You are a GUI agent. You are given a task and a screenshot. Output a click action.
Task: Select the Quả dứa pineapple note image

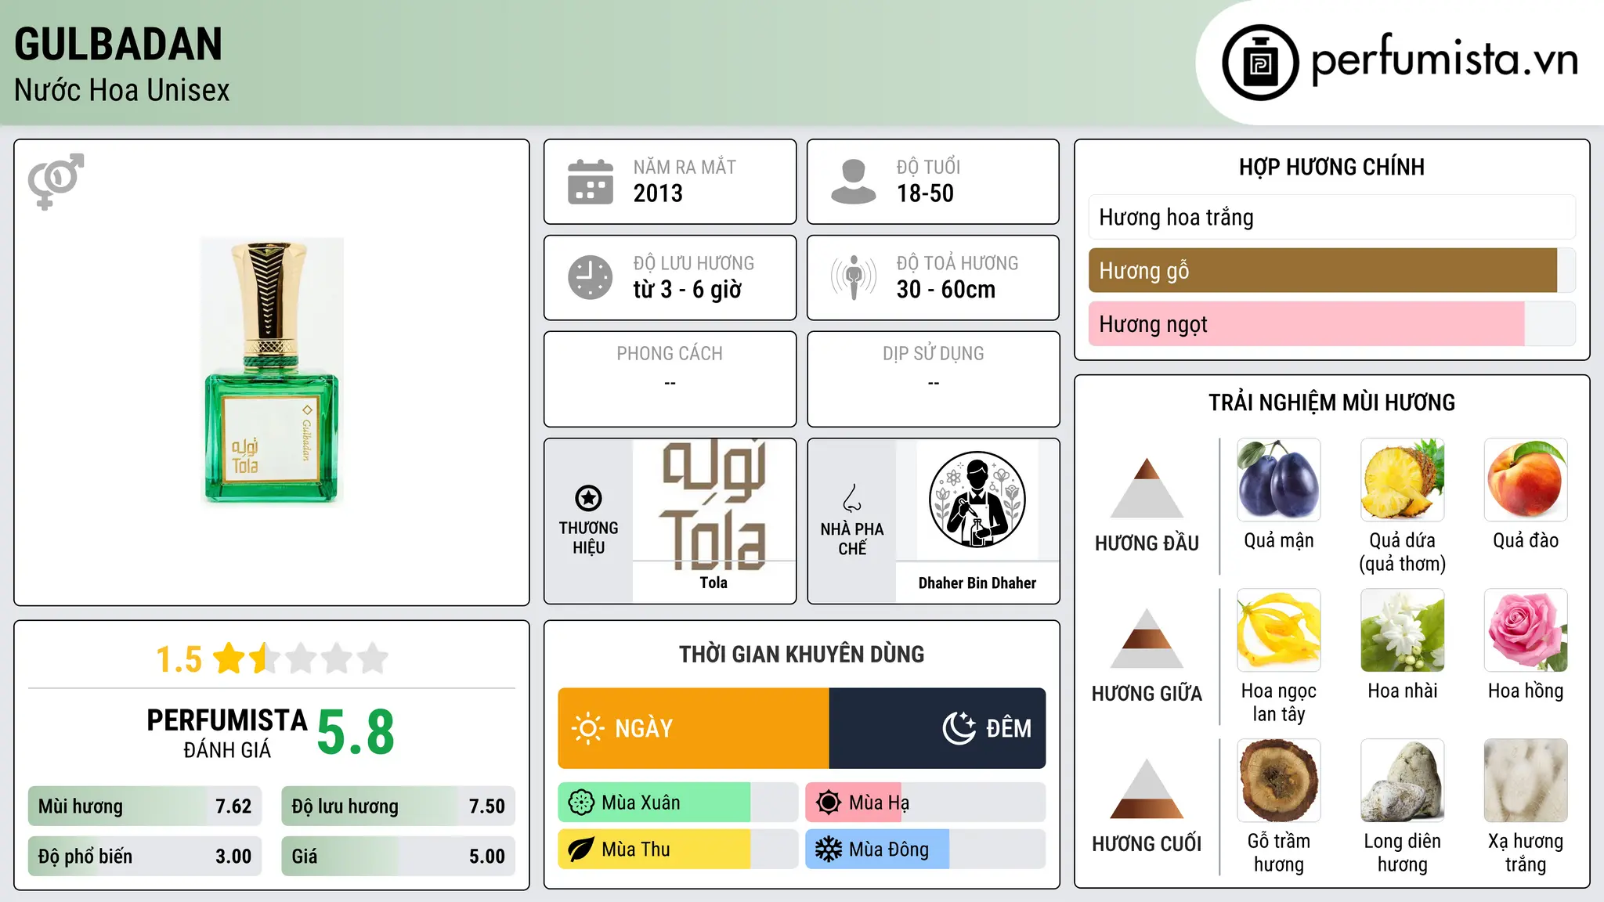pos(1403,480)
